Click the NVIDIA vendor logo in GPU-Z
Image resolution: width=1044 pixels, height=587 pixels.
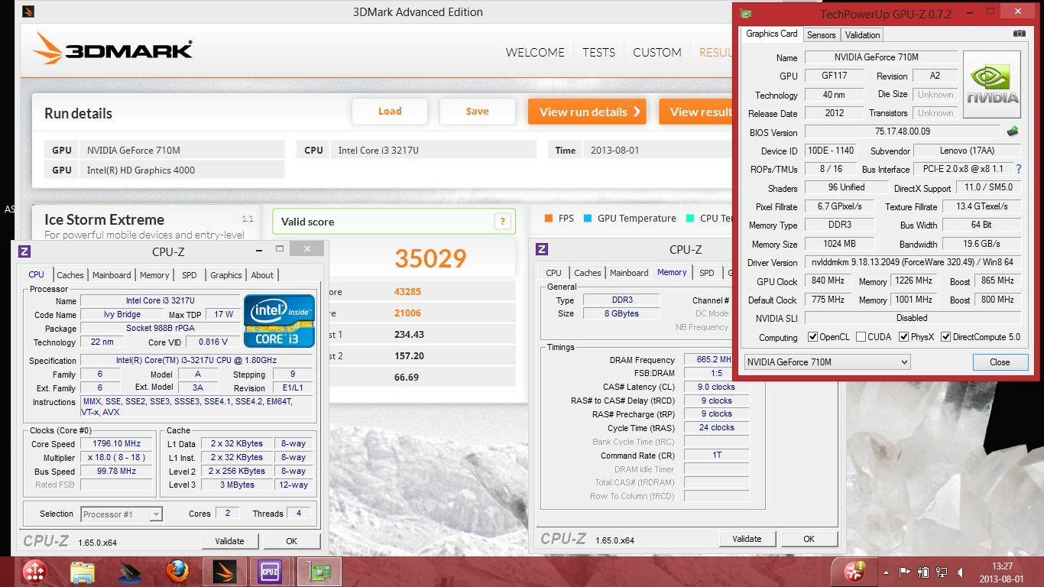click(x=992, y=84)
